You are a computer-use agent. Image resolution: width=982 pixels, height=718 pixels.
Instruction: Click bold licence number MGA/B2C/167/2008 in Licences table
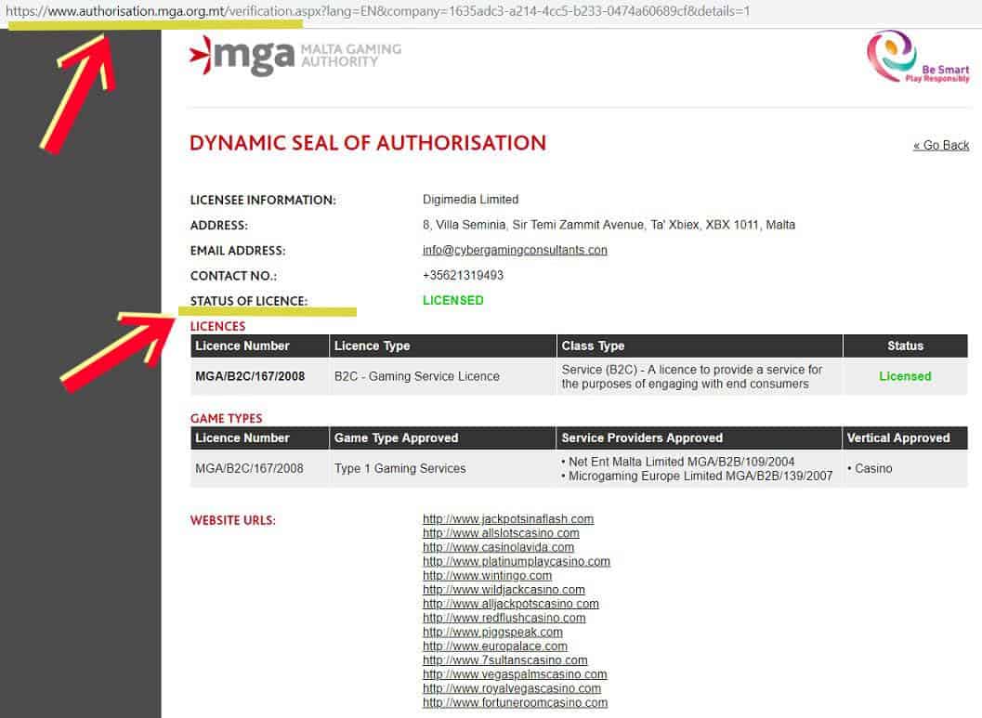250,376
